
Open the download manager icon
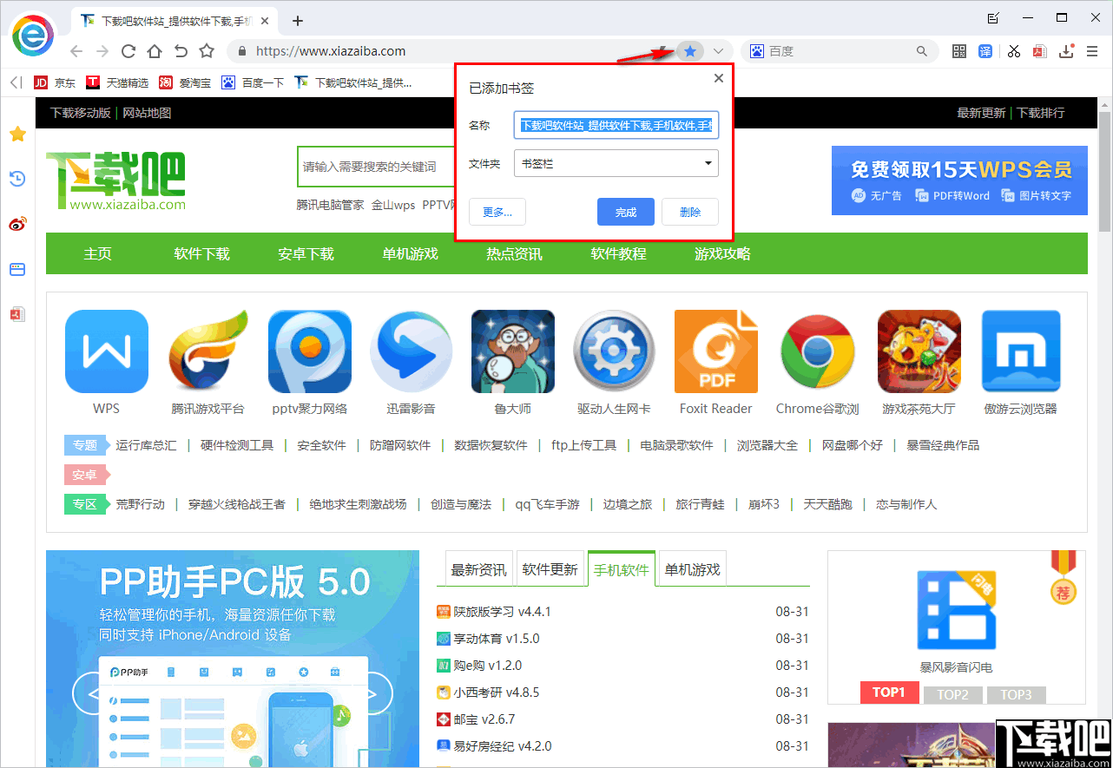1066,51
